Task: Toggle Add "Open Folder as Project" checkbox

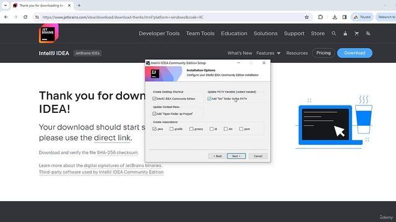Action: coord(154,113)
